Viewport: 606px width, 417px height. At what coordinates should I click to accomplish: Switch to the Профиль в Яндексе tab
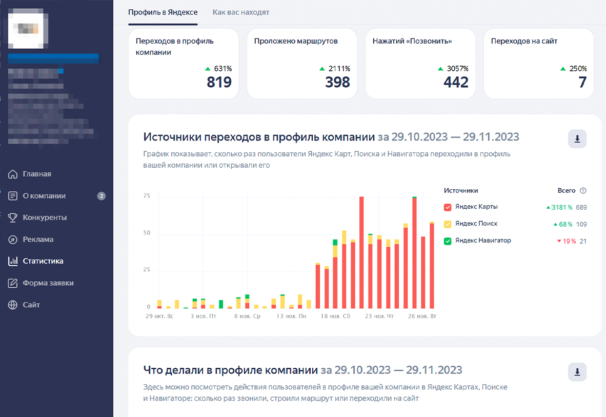tap(163, 12)
